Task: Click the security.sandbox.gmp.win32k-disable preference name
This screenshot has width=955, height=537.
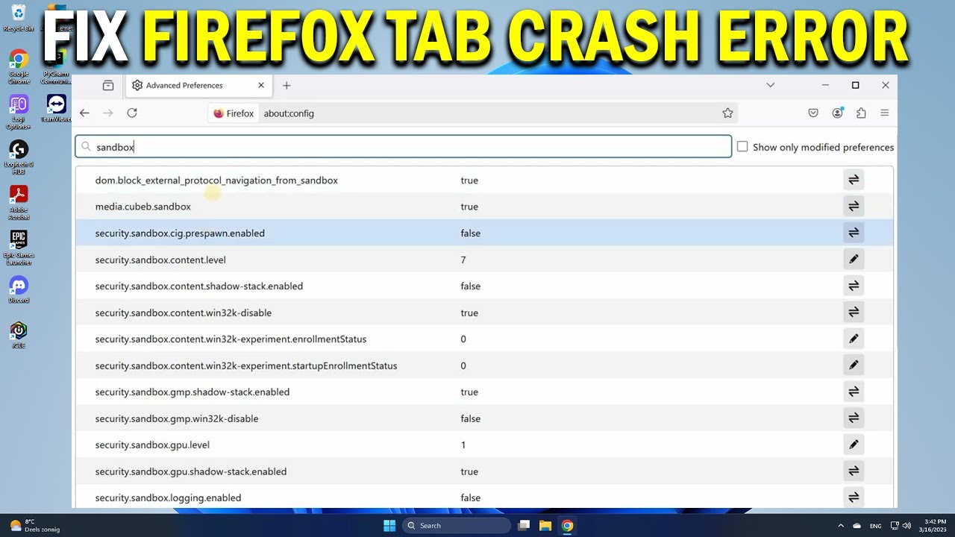Action: coord(177,418)
